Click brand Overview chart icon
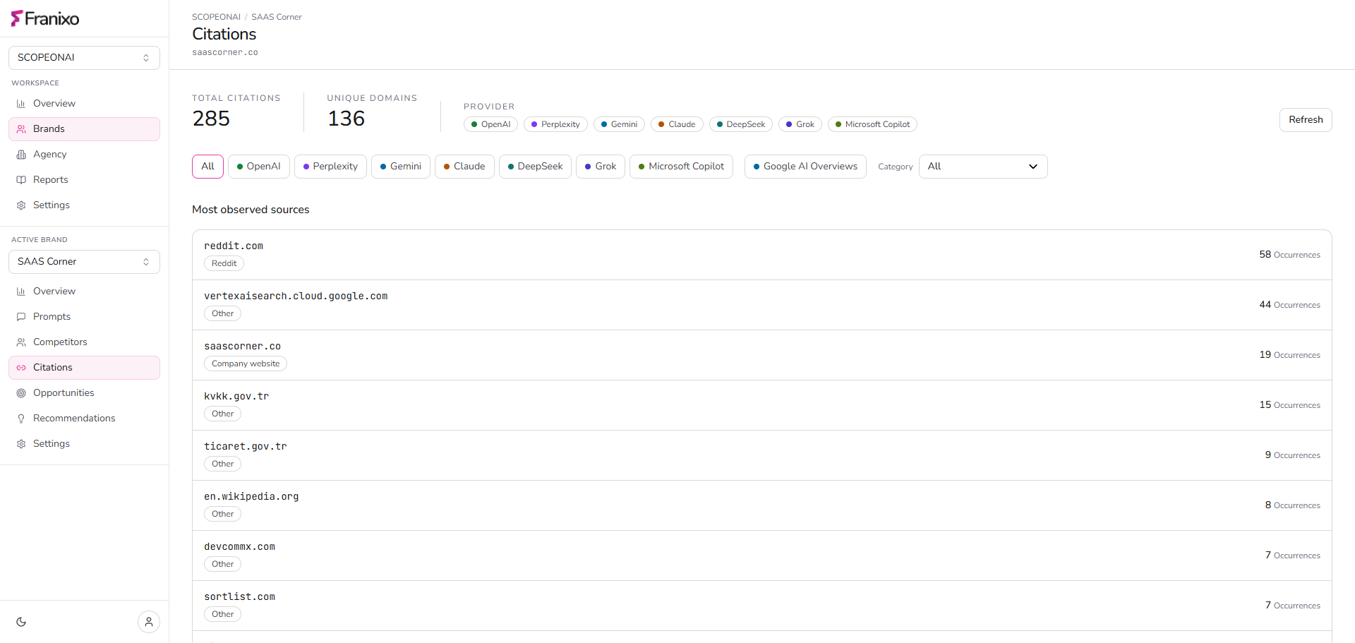This screenshot has width=1355, height=643. [21, 292]
